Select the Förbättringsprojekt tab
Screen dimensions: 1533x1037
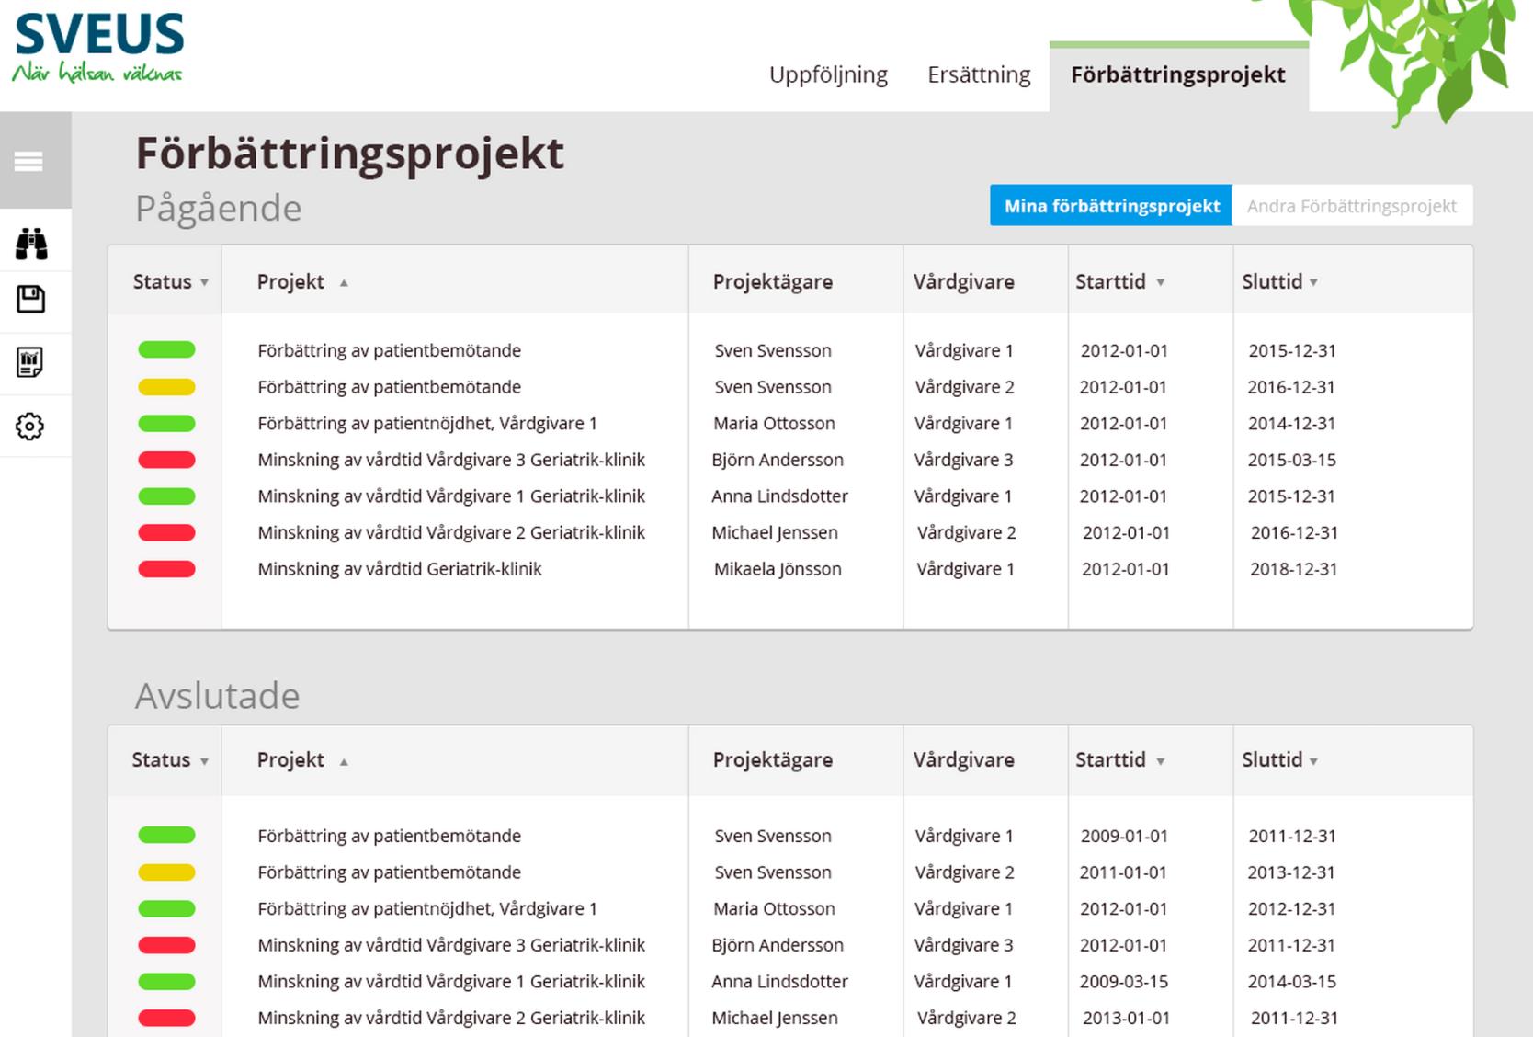(1178, 75)
